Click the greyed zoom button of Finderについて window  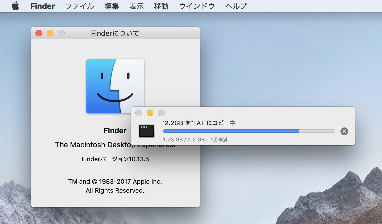(x=61, y=33)
